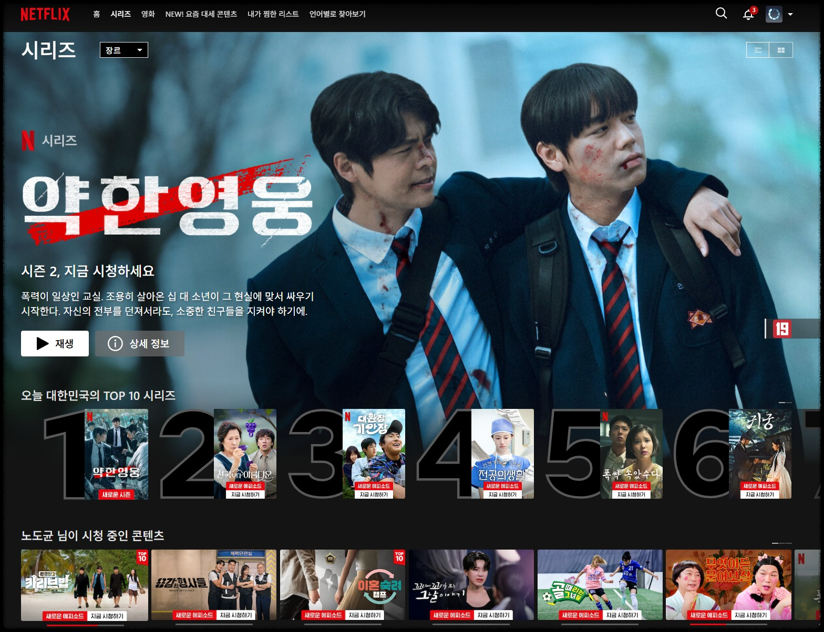This screenshot has height=632, width=824.
Task: Click the TOP 10 badge on 캐리비밥
Action: [142, 556]
